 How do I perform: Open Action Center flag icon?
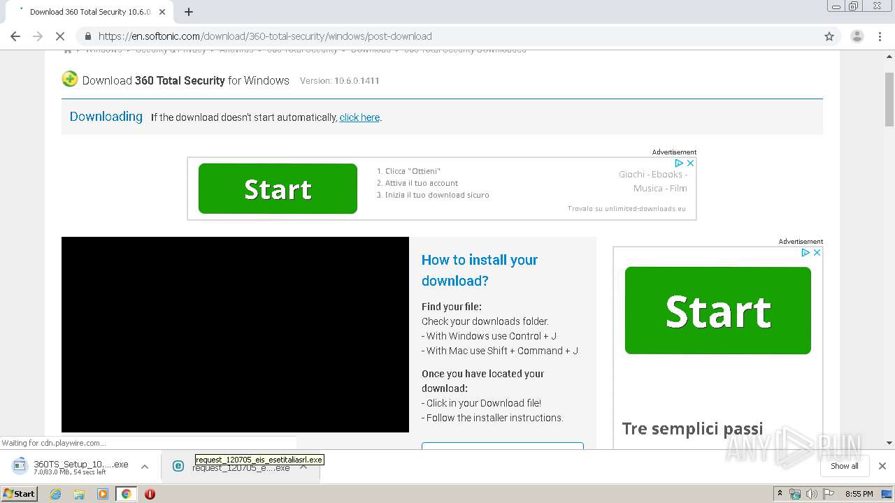(829, 494)
